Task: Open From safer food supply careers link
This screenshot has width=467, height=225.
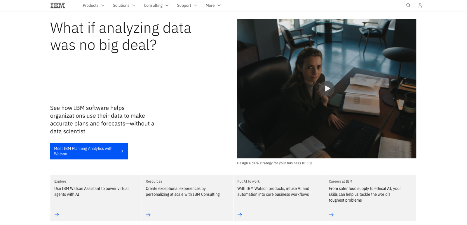Action: click(x=365, y=194)
